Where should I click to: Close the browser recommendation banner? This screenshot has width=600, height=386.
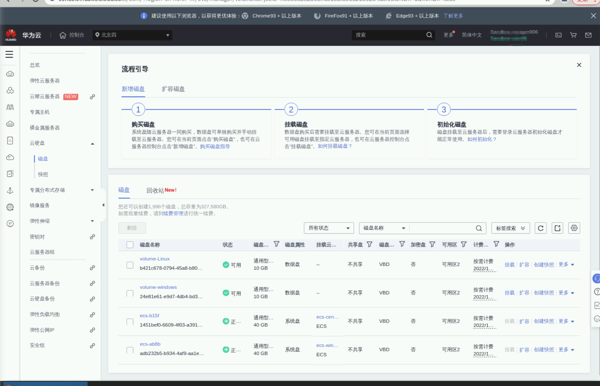click(593, 16)
